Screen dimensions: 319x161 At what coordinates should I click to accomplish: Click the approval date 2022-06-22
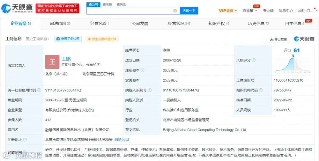[x=283, y=100]
